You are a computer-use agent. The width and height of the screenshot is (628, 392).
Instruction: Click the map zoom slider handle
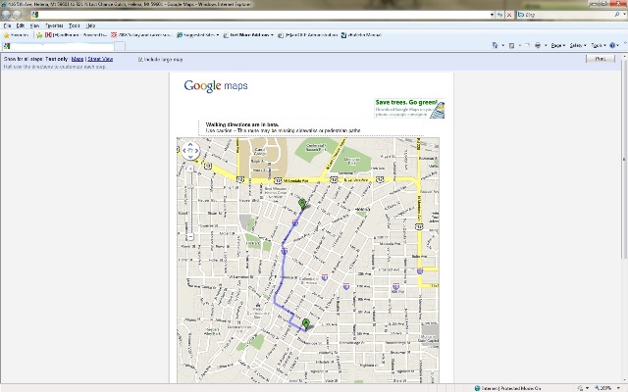pos(190,186)
